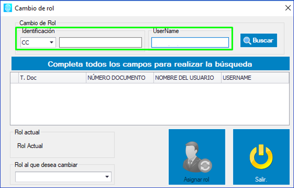The height and width of the screenshot is (188, 294).
Task: Click the 'Completa todos los campos' banner
Action: tap(150, 64)
